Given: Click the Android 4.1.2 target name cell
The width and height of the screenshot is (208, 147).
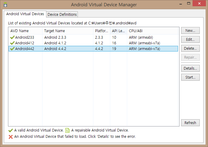Looking at the screenshot, I should click(55, 43).
